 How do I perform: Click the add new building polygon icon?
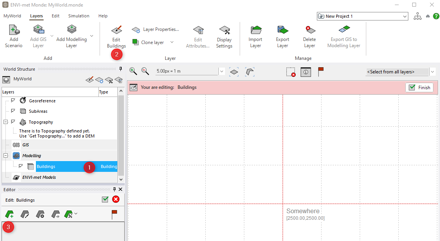[9, 214]
